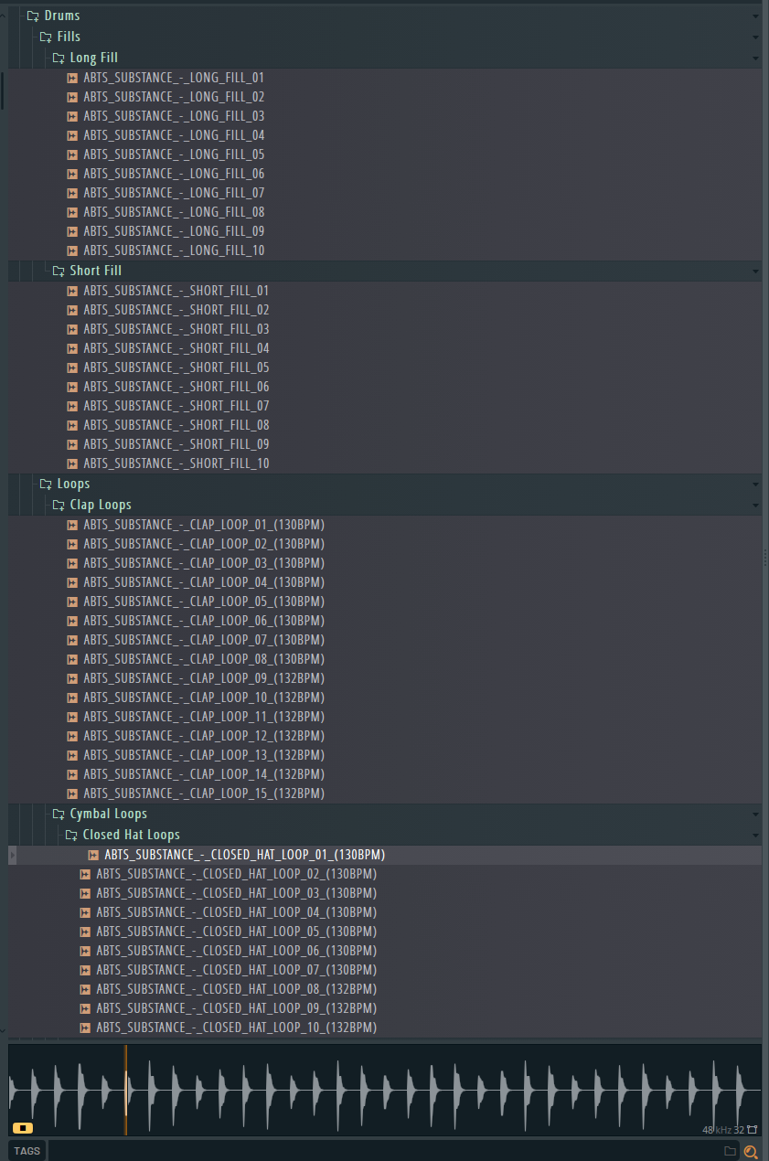Click the stop preview button on waveform
The height and width of the screenshot is (1161, 769).
click(23, 1128)
